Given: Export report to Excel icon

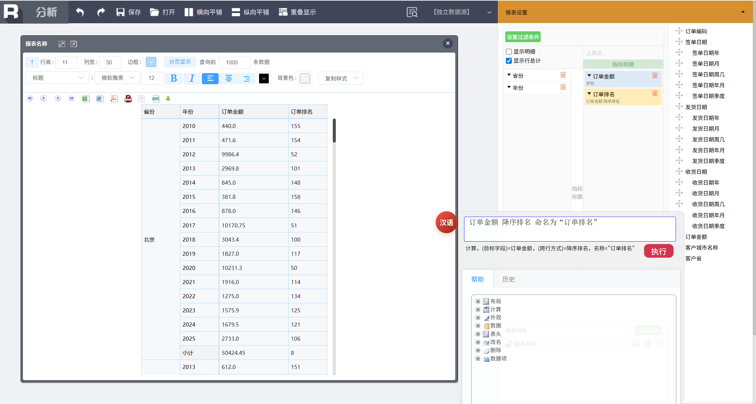Looking at the screenshot, I should [x=86, y=98].
